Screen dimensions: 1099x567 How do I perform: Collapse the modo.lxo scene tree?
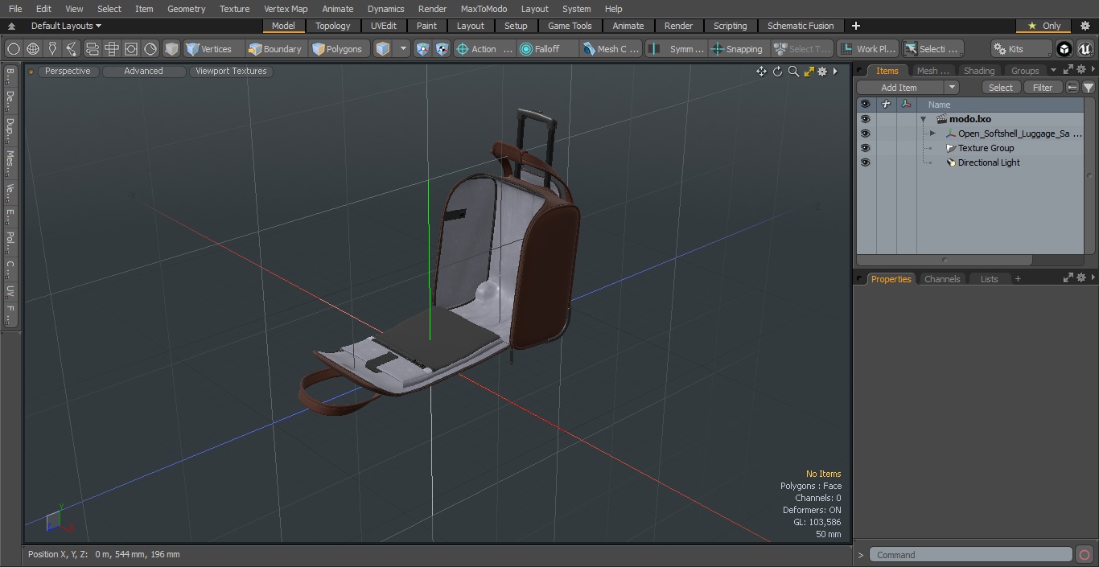(924, 119)
